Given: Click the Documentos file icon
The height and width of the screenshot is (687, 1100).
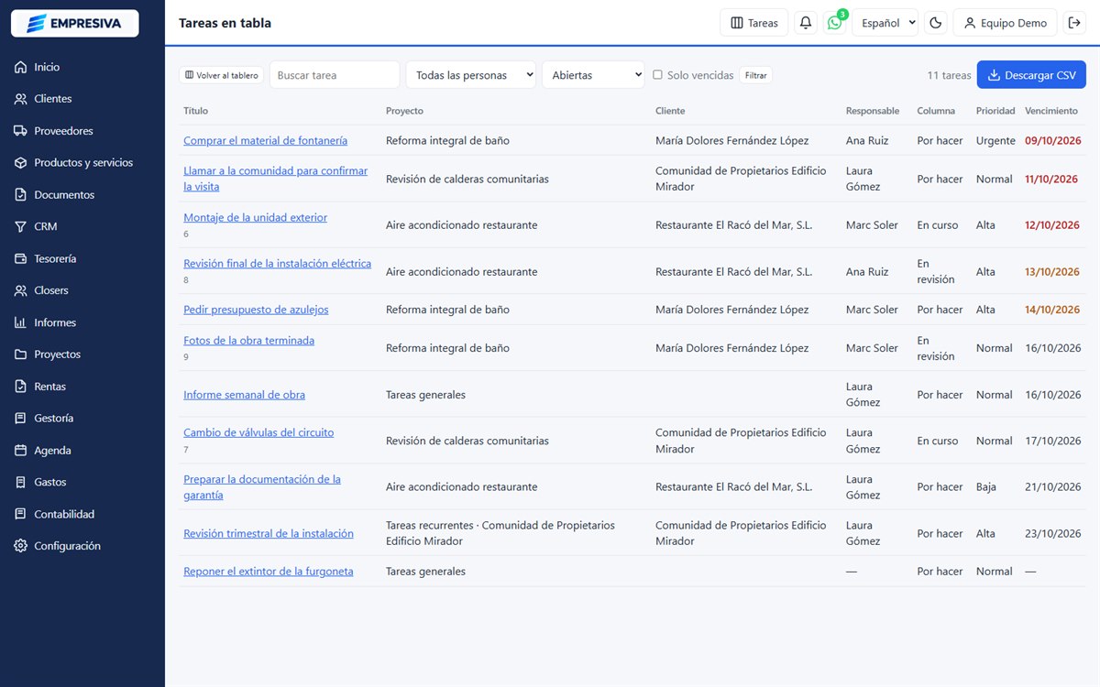Looking at the screenshot, I should tap(20, 195).
